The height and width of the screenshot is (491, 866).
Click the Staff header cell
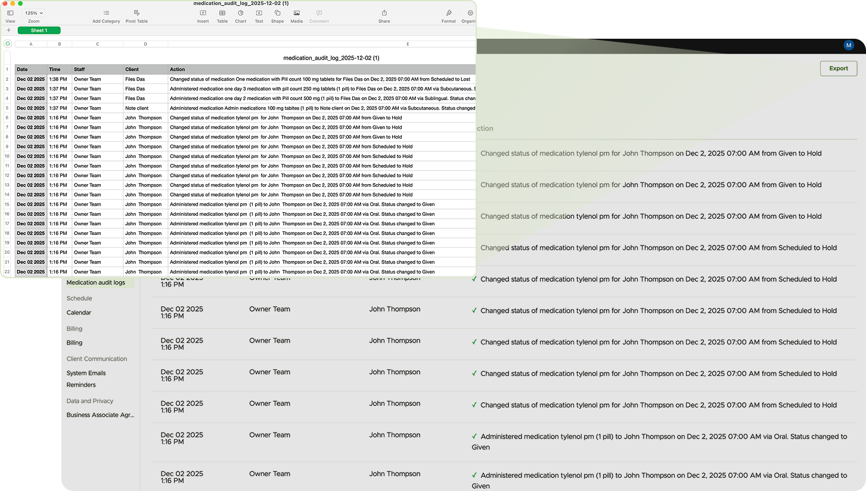(x=98, y=70)
